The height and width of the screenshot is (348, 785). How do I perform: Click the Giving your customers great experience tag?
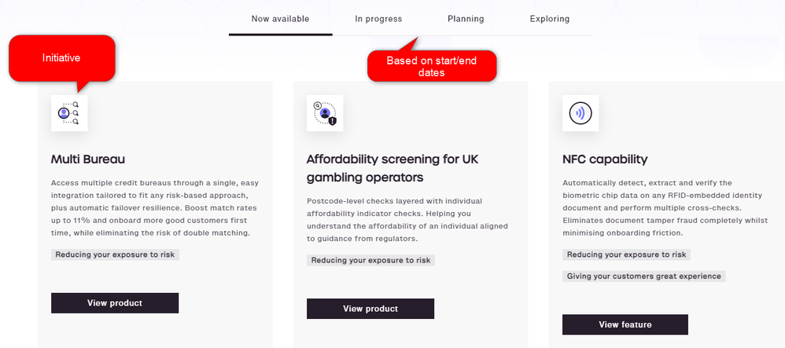(644, 276)
